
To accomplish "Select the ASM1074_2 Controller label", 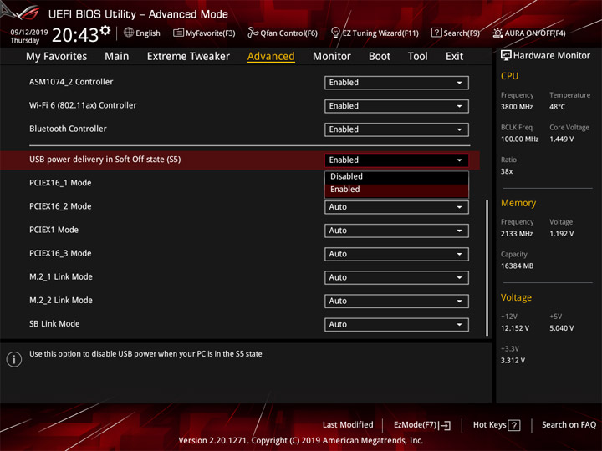I will 71,82.
